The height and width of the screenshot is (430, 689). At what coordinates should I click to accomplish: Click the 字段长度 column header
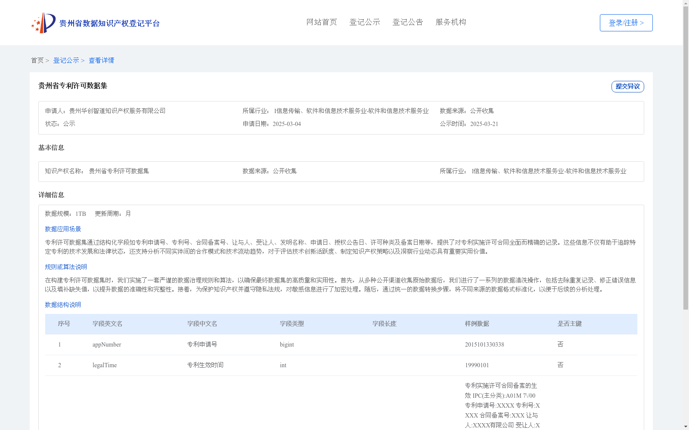385,324
